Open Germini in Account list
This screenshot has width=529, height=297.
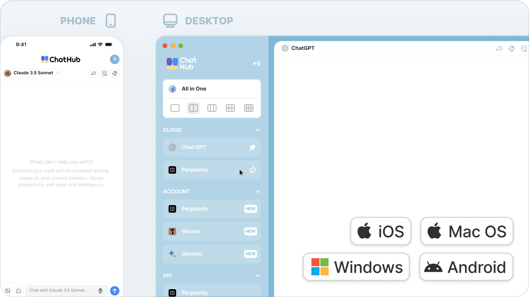[x=212, y=254]
